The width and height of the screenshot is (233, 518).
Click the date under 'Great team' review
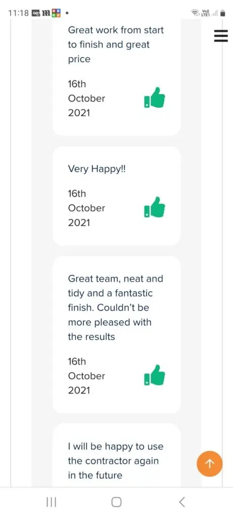(x=86, y=376)
